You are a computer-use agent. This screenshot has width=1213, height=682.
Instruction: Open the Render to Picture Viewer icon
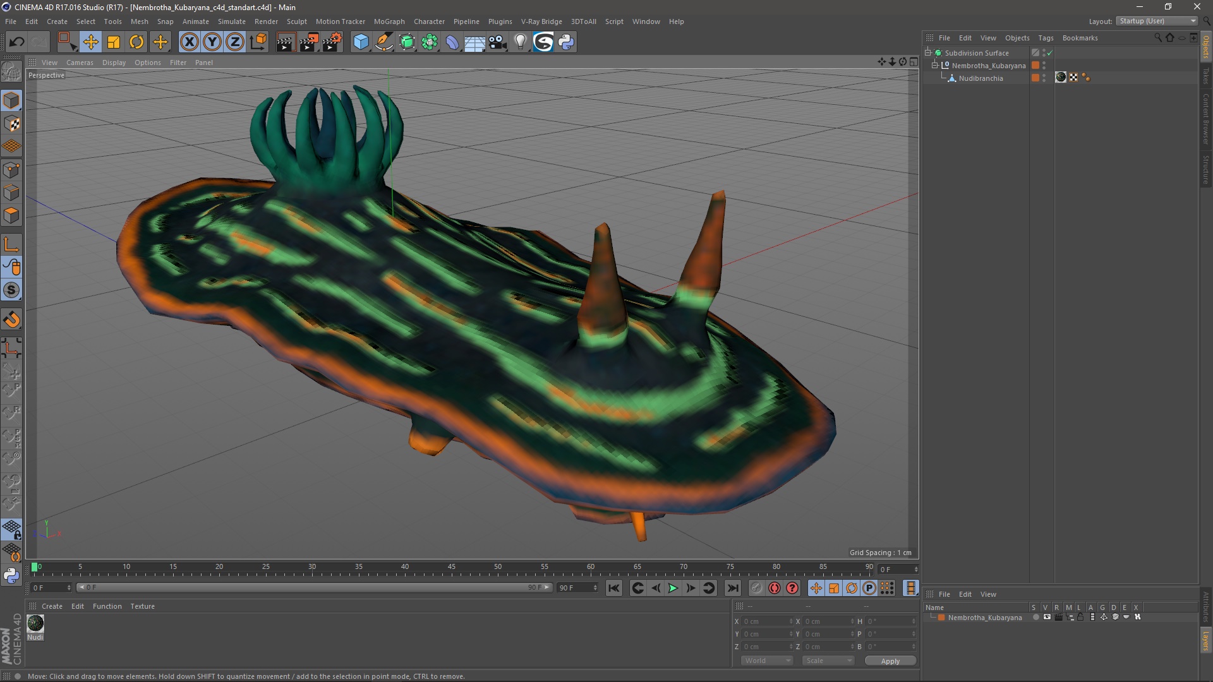pyautogui.click(x=309, y=42)
